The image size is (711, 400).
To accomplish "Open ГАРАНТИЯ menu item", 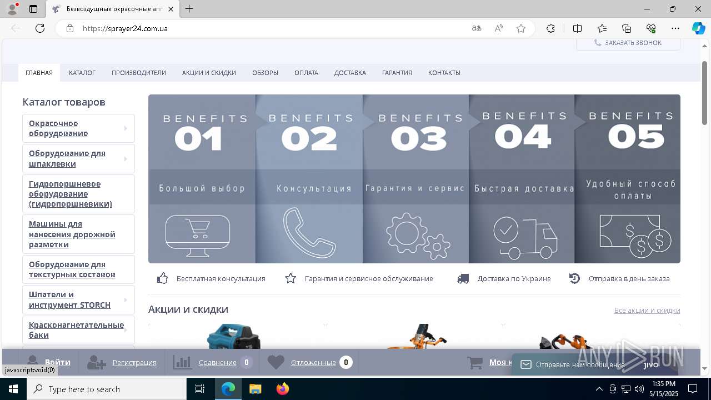I will [x=397, y=73].
